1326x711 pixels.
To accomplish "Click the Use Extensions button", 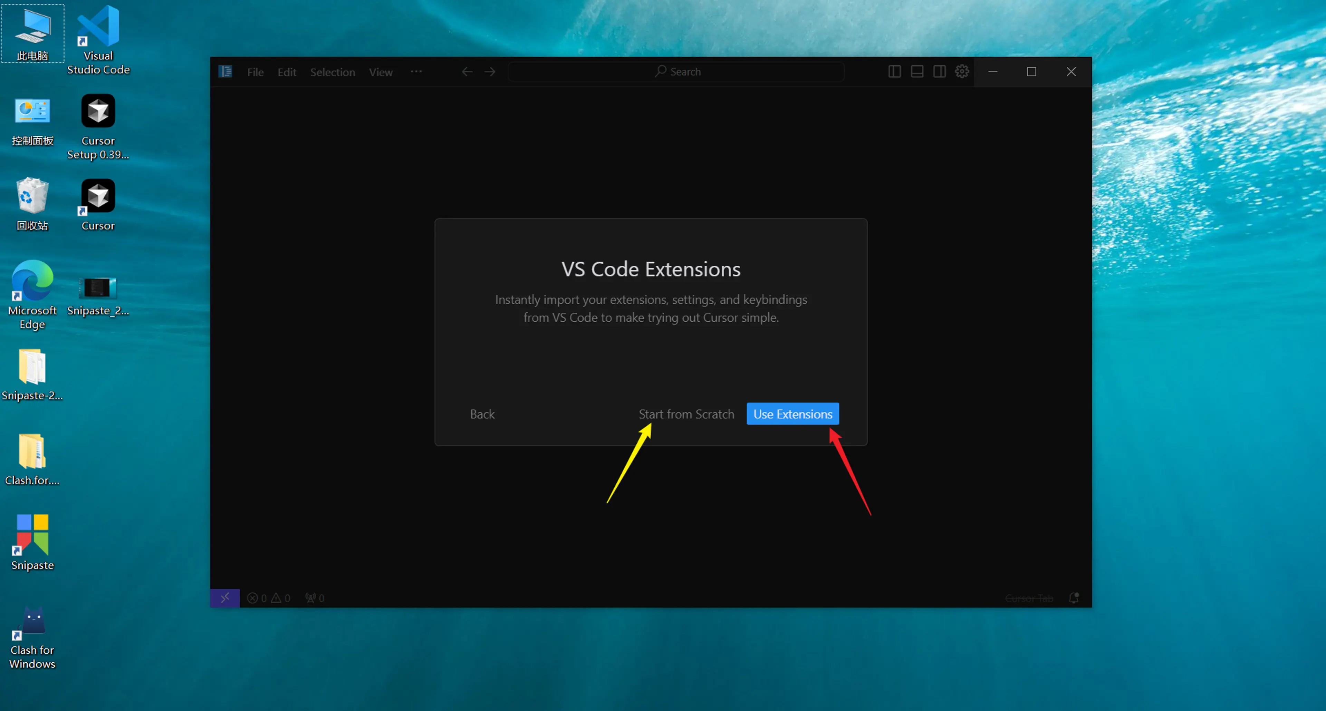I will pos(792,414).
